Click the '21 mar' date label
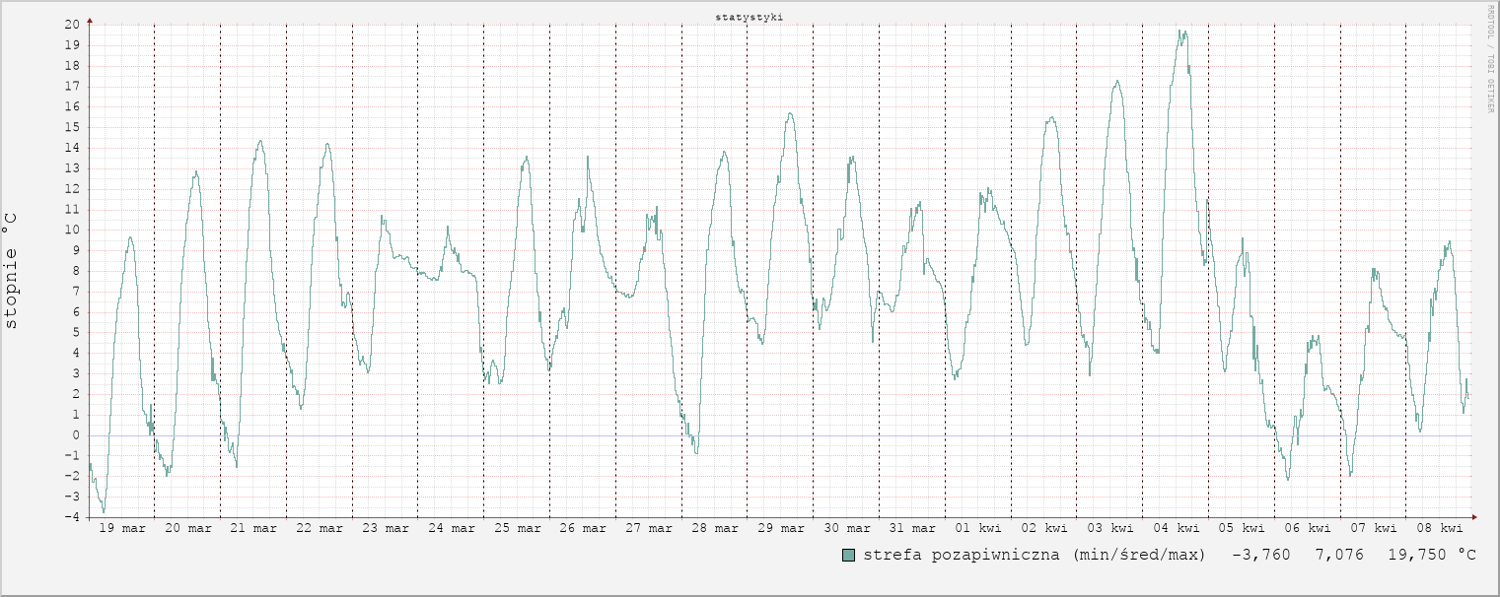The image size is (1500, 597). (253, 528)
